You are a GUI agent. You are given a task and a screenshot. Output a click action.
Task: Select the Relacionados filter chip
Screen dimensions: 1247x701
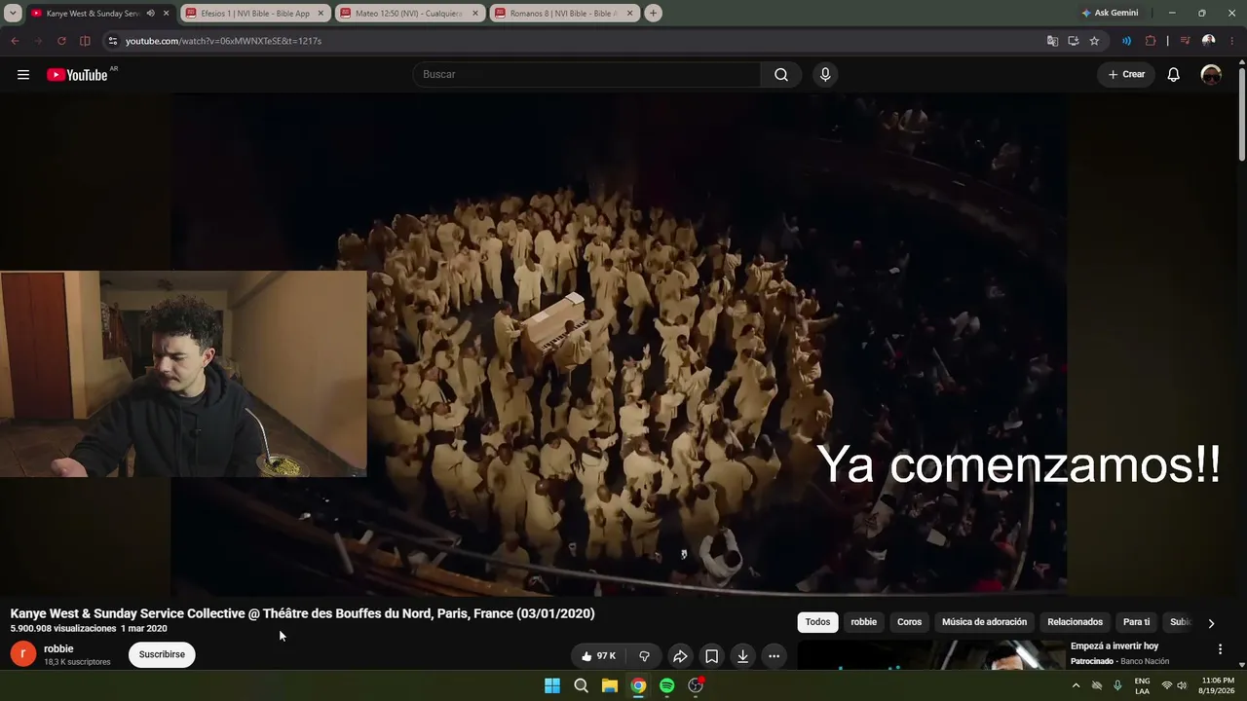[1076, 622]
